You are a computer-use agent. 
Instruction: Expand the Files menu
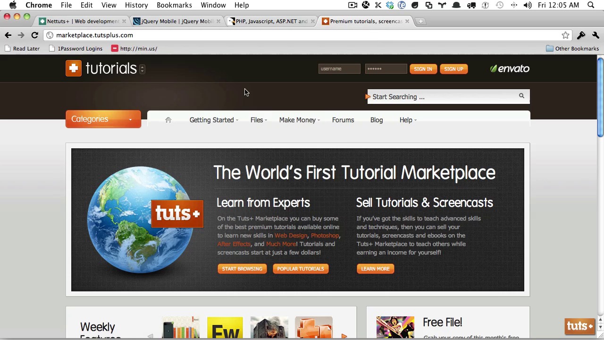click(259, 120)
